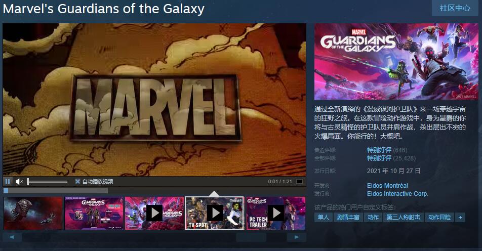Open publisher Eidos Interactive Corp. link

397,194
